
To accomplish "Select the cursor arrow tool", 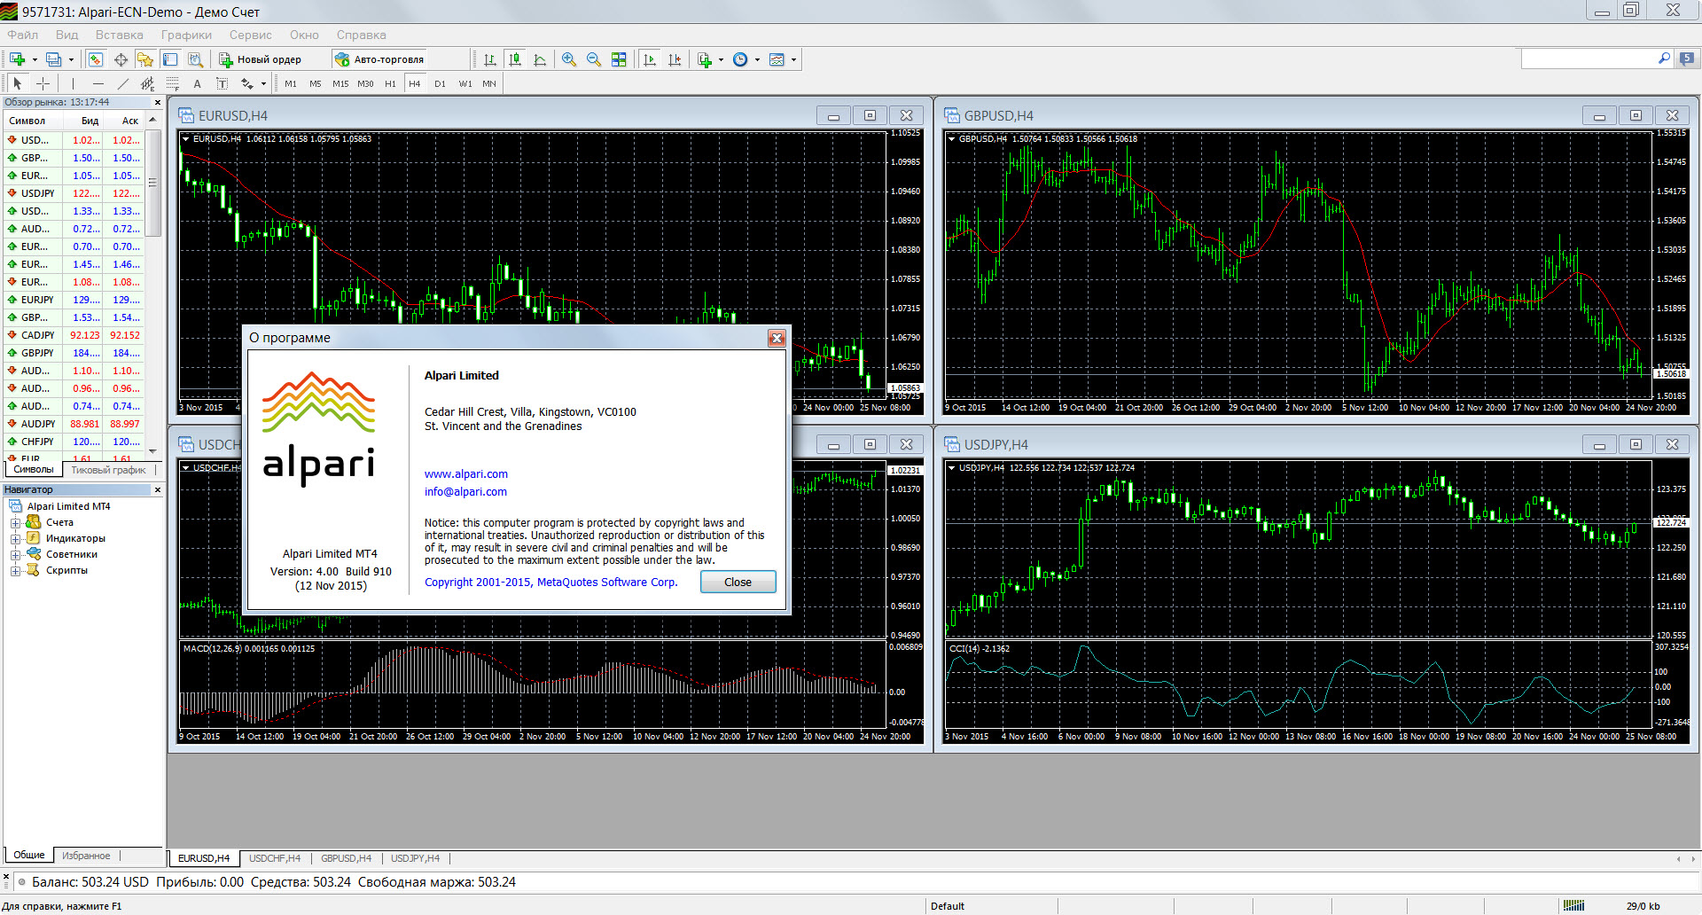I will [18, 83].
